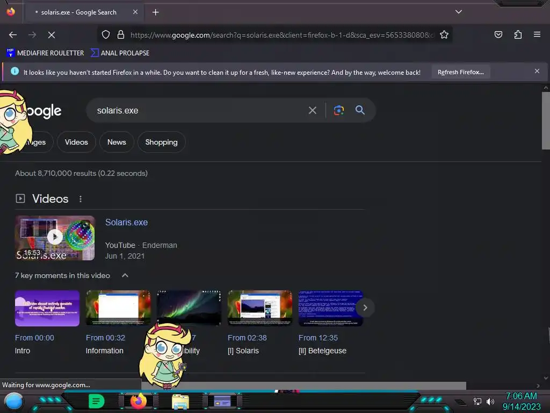Click the network tray icon
The width and height of the screenshot is (550, 413).
pyautogui.click(x=477, y=401)
